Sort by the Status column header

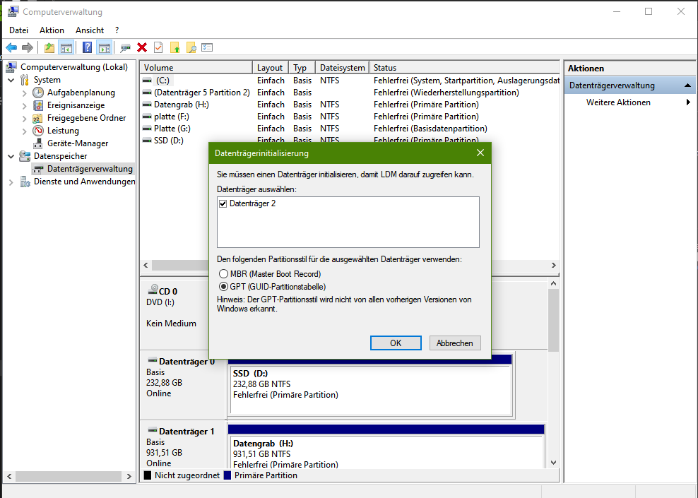464,68
